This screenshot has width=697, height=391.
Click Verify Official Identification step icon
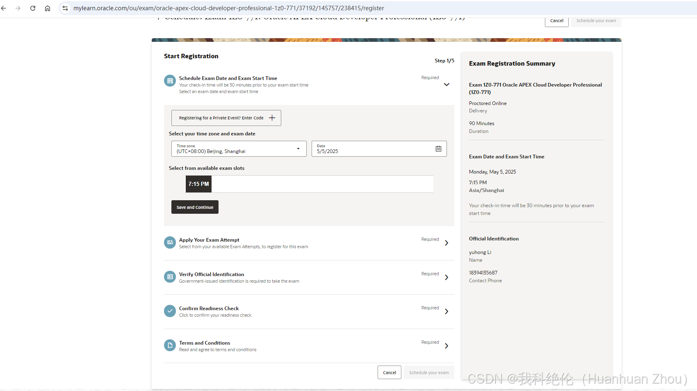170,277
